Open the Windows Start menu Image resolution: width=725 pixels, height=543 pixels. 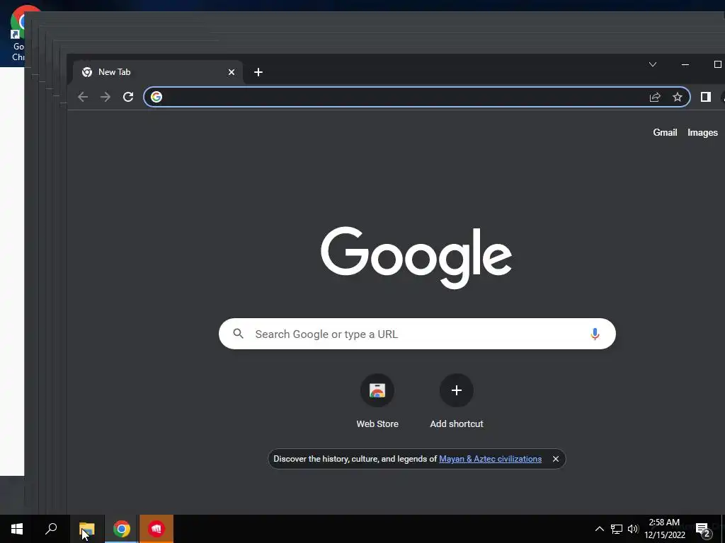(17, 529)
